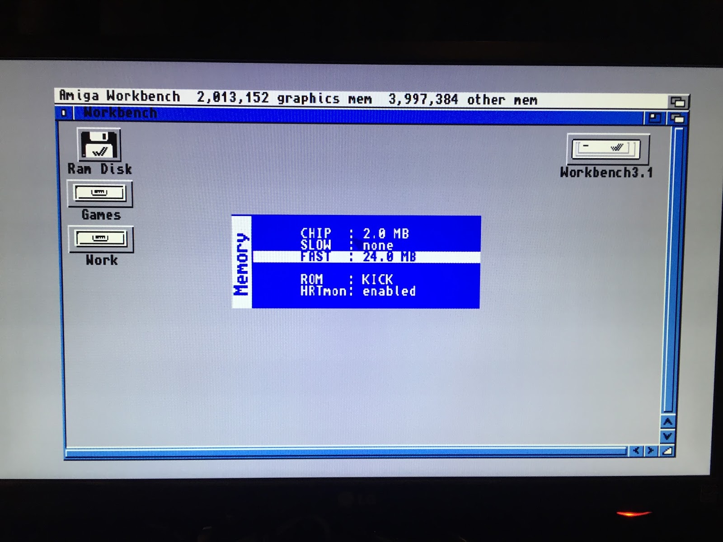Select the SLOW none memory row
Screen dimensions: 723x542
pos(347,245)
